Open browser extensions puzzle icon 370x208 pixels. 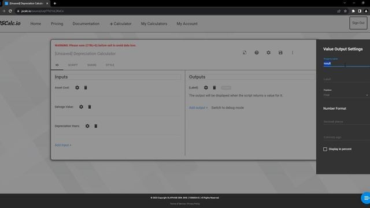[353, 11]
